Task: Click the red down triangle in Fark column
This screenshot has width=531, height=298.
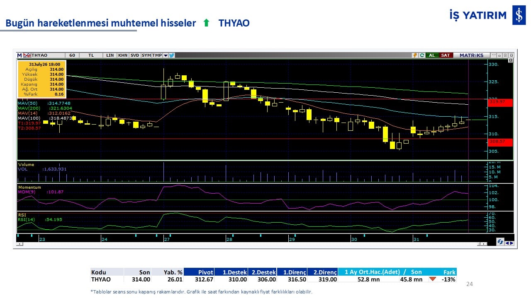Action: [x=433, y=279]
